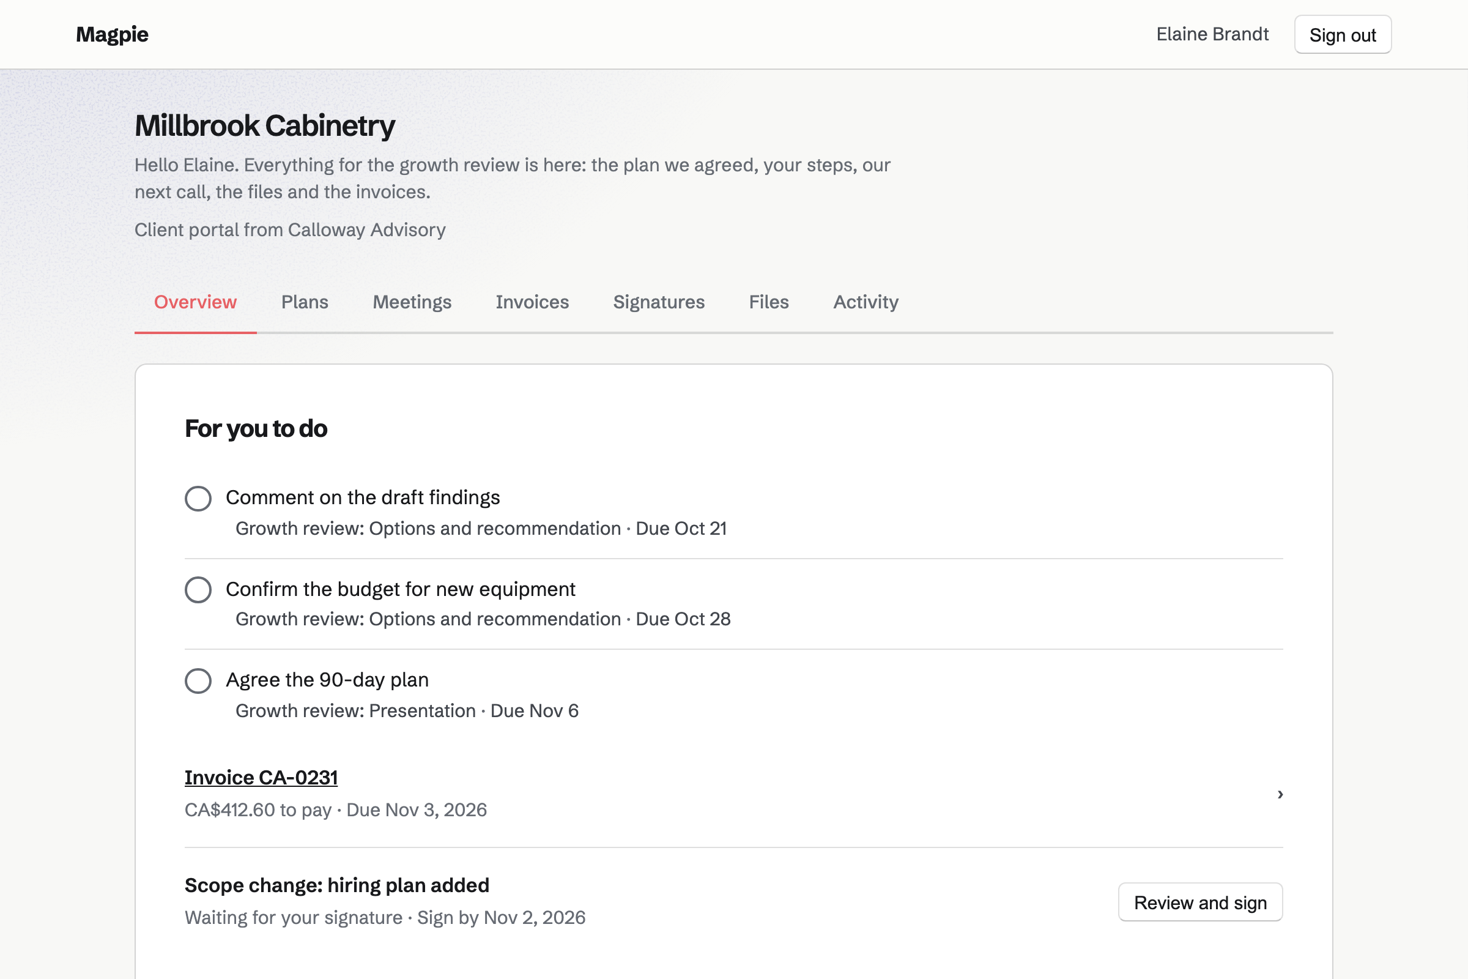1468x979 pixels.
Task: Click the 'Comment on the draft findings' label
Action: 363,497
